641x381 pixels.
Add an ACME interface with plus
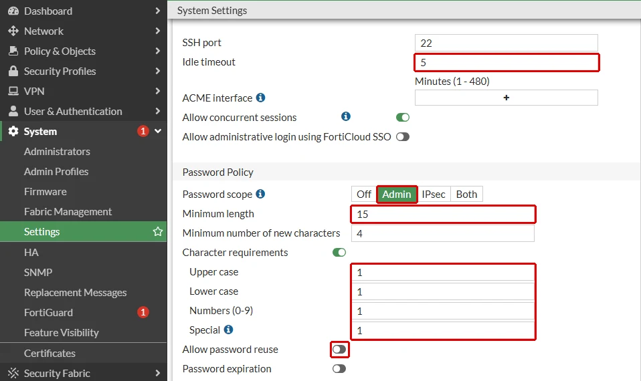point(506,98)
